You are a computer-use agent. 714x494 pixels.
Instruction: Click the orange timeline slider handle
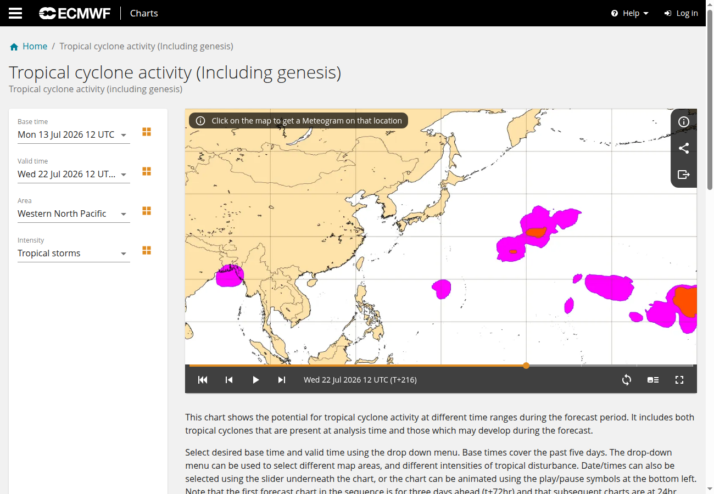(x=526, y=366)
